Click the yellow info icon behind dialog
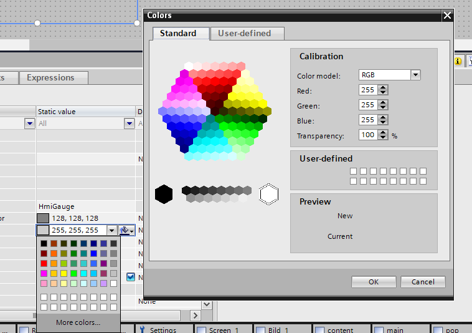Viewport: 472px width, 333px height. 458,60
